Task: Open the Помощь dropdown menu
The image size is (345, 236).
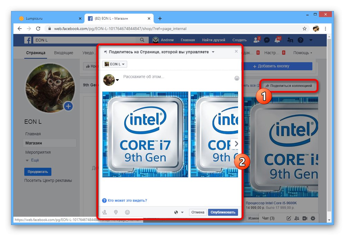Action: pyautogui.click(x=303, y=53)
